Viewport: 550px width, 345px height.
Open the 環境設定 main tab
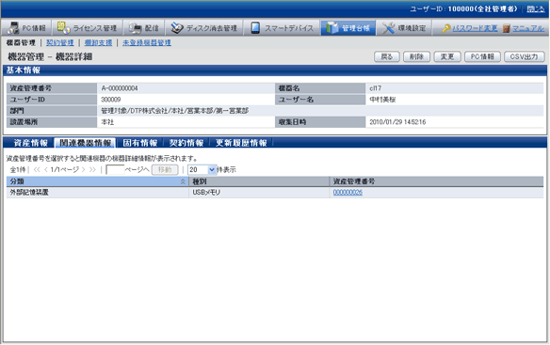tap(404, 27)
